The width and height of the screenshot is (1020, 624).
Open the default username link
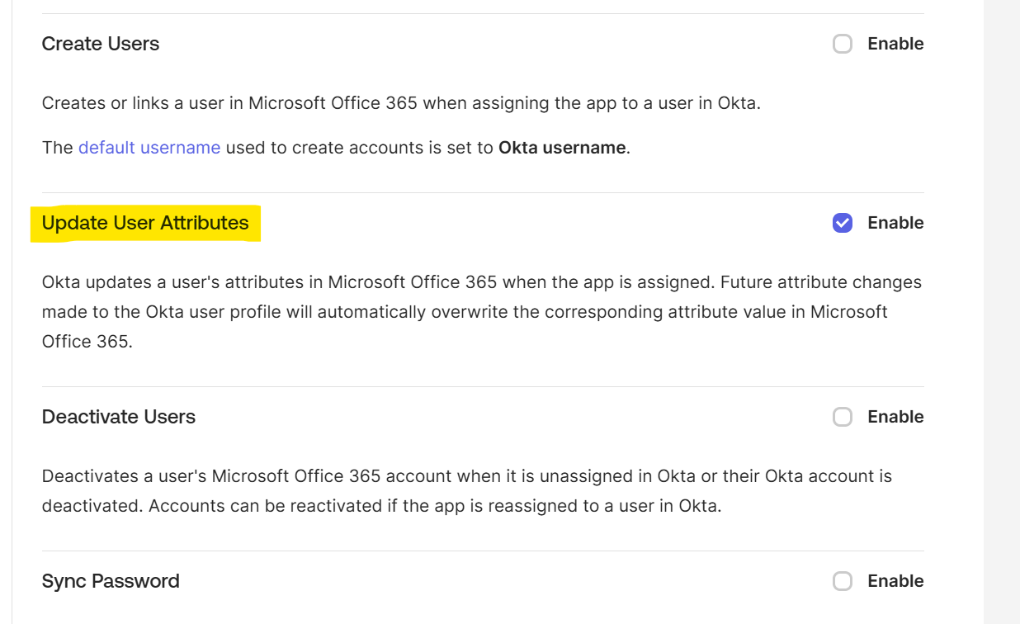point(149,148)
